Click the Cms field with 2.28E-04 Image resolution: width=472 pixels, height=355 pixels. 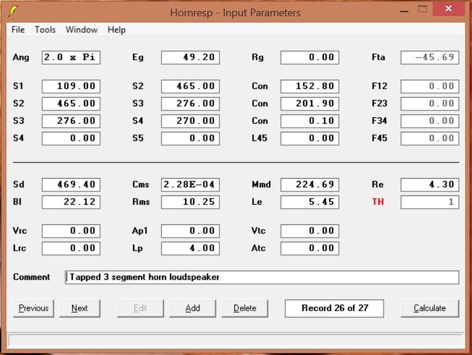click(x=190, y=184)
